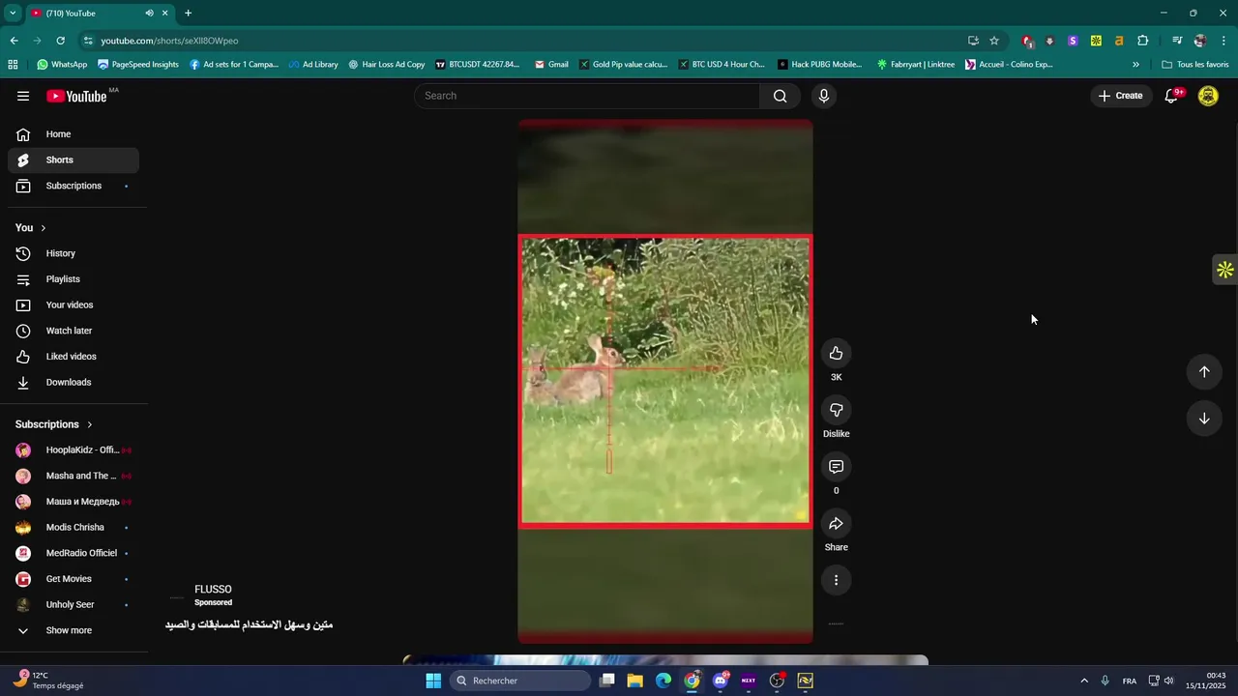Open Liked videos
1238x696 pixels.
click(x=74, y=357)
